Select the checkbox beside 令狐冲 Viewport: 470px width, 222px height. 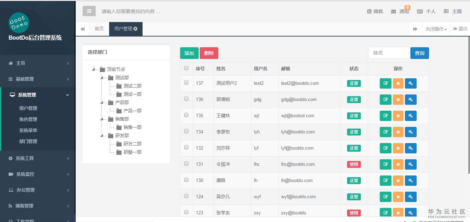pos(186,164)
